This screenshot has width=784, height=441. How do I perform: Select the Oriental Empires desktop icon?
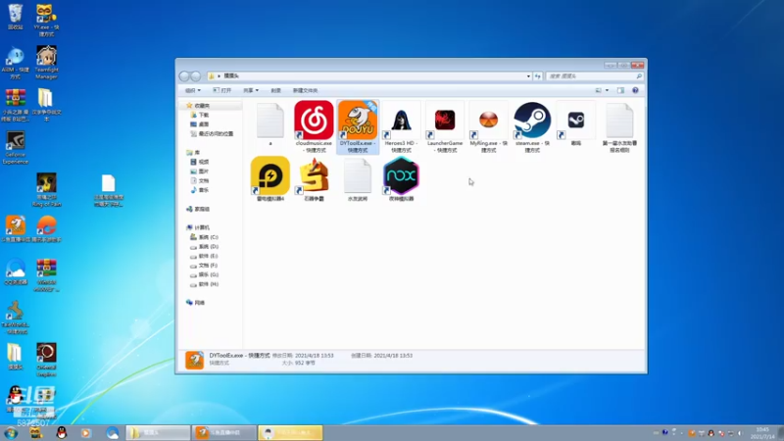[x=46, y=360]
